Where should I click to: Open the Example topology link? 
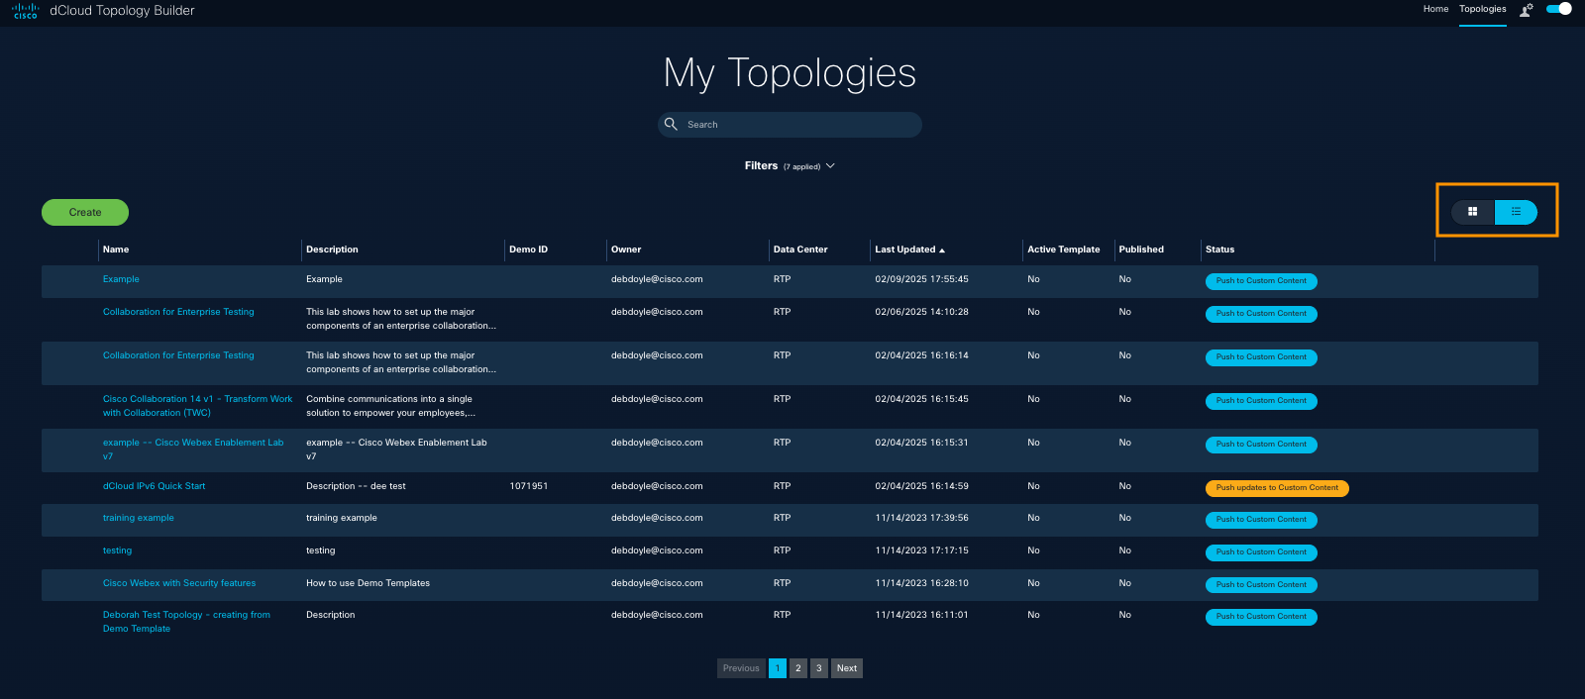pos(121,279)
